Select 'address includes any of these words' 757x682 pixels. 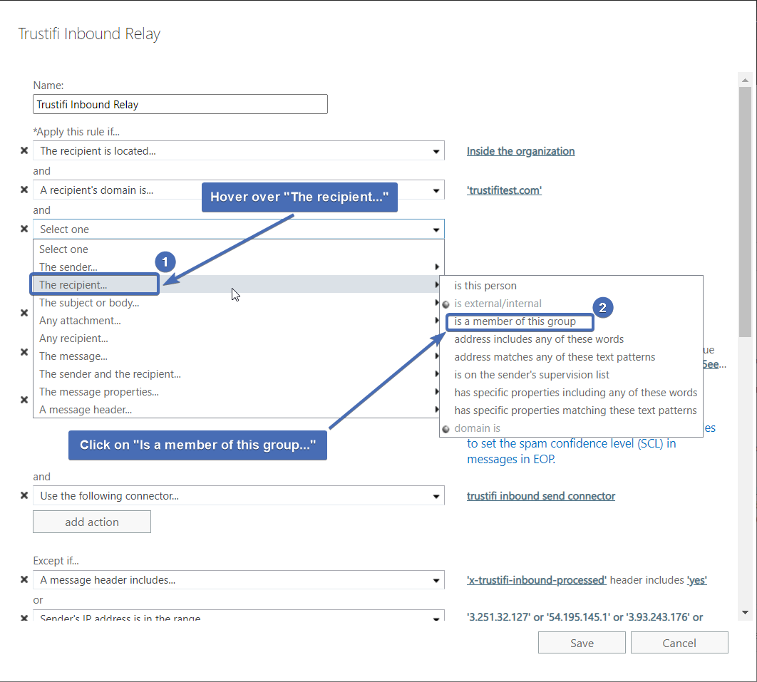tap(571, 339)
